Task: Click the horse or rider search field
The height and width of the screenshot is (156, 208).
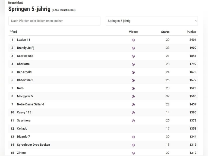Action: click(54, 21)
